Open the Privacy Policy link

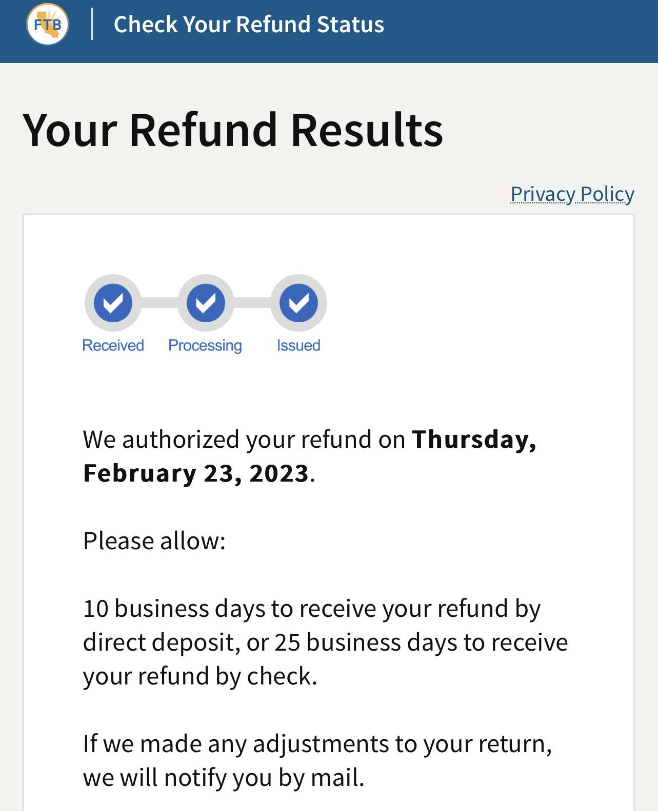click(571, 194)
